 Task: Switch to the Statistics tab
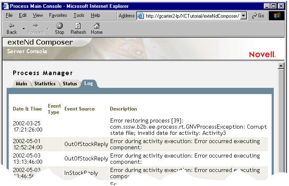[45, 84]
